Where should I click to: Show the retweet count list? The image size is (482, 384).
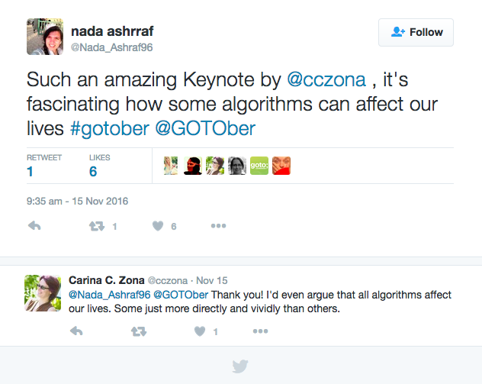pyautogui.click(x=44, y=166)
